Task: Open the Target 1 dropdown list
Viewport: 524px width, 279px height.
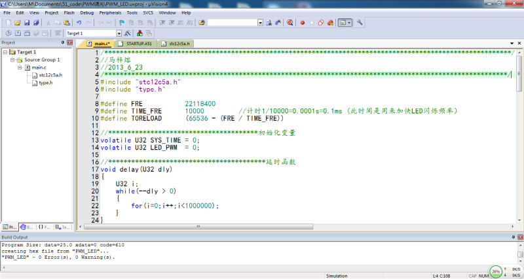Action: (x=119, y=33)
